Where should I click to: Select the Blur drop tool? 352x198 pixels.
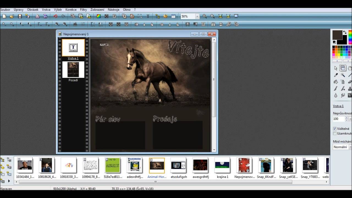pos(335,95)
